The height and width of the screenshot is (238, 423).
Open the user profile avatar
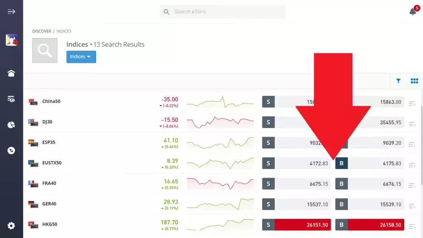(x=11, y=40)
